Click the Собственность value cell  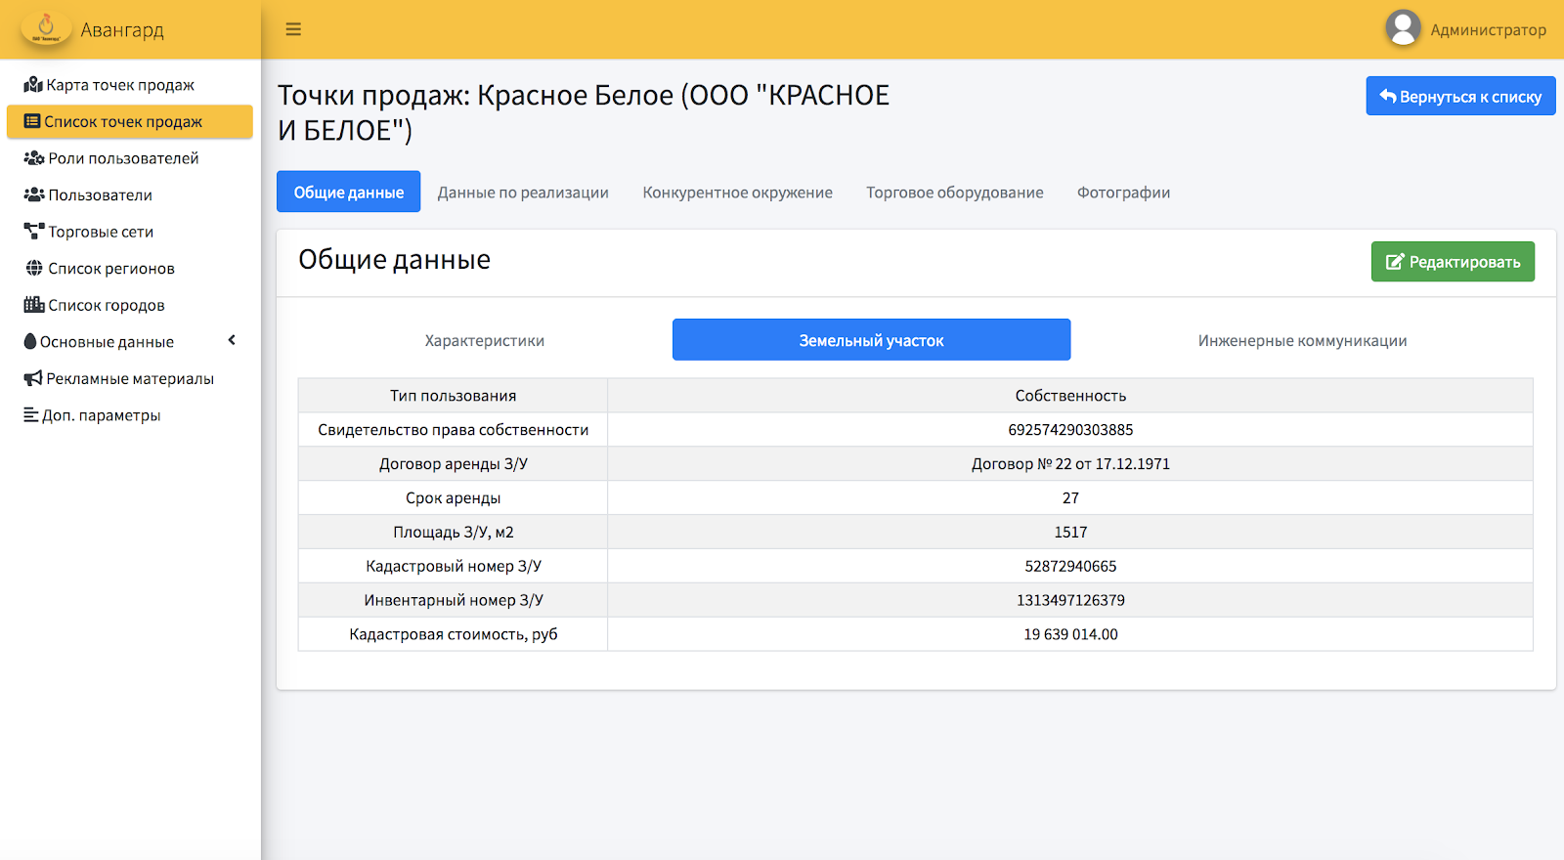pyautogui.click(x=1070, y=396)
